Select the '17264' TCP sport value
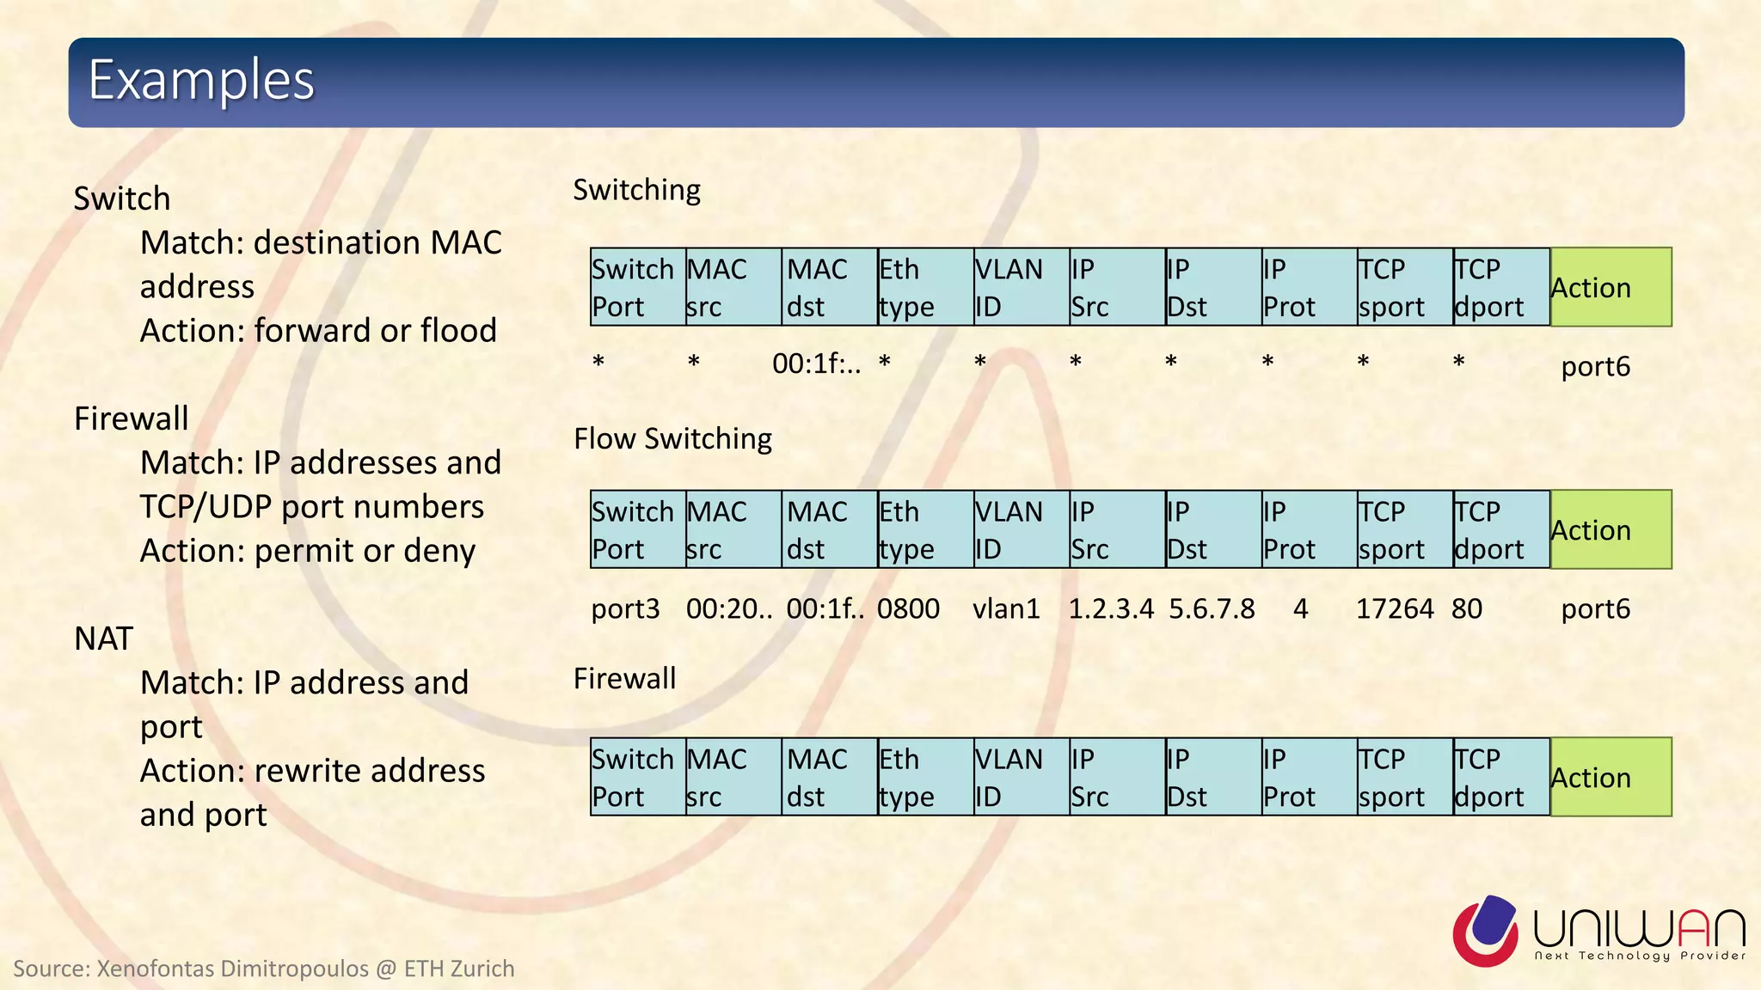This screenshot has height=990, width=1761. point(1395,608)
